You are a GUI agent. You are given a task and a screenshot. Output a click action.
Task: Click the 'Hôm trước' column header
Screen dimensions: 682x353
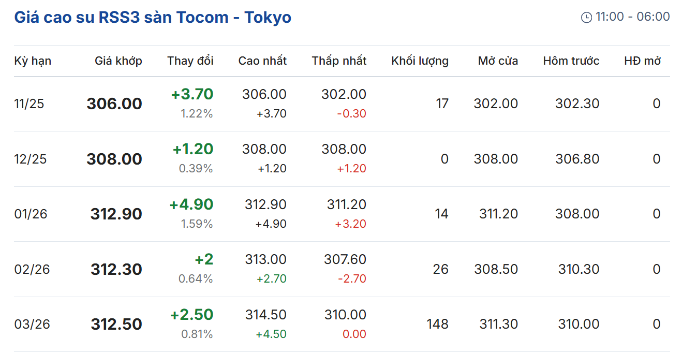tap(571, 61)
